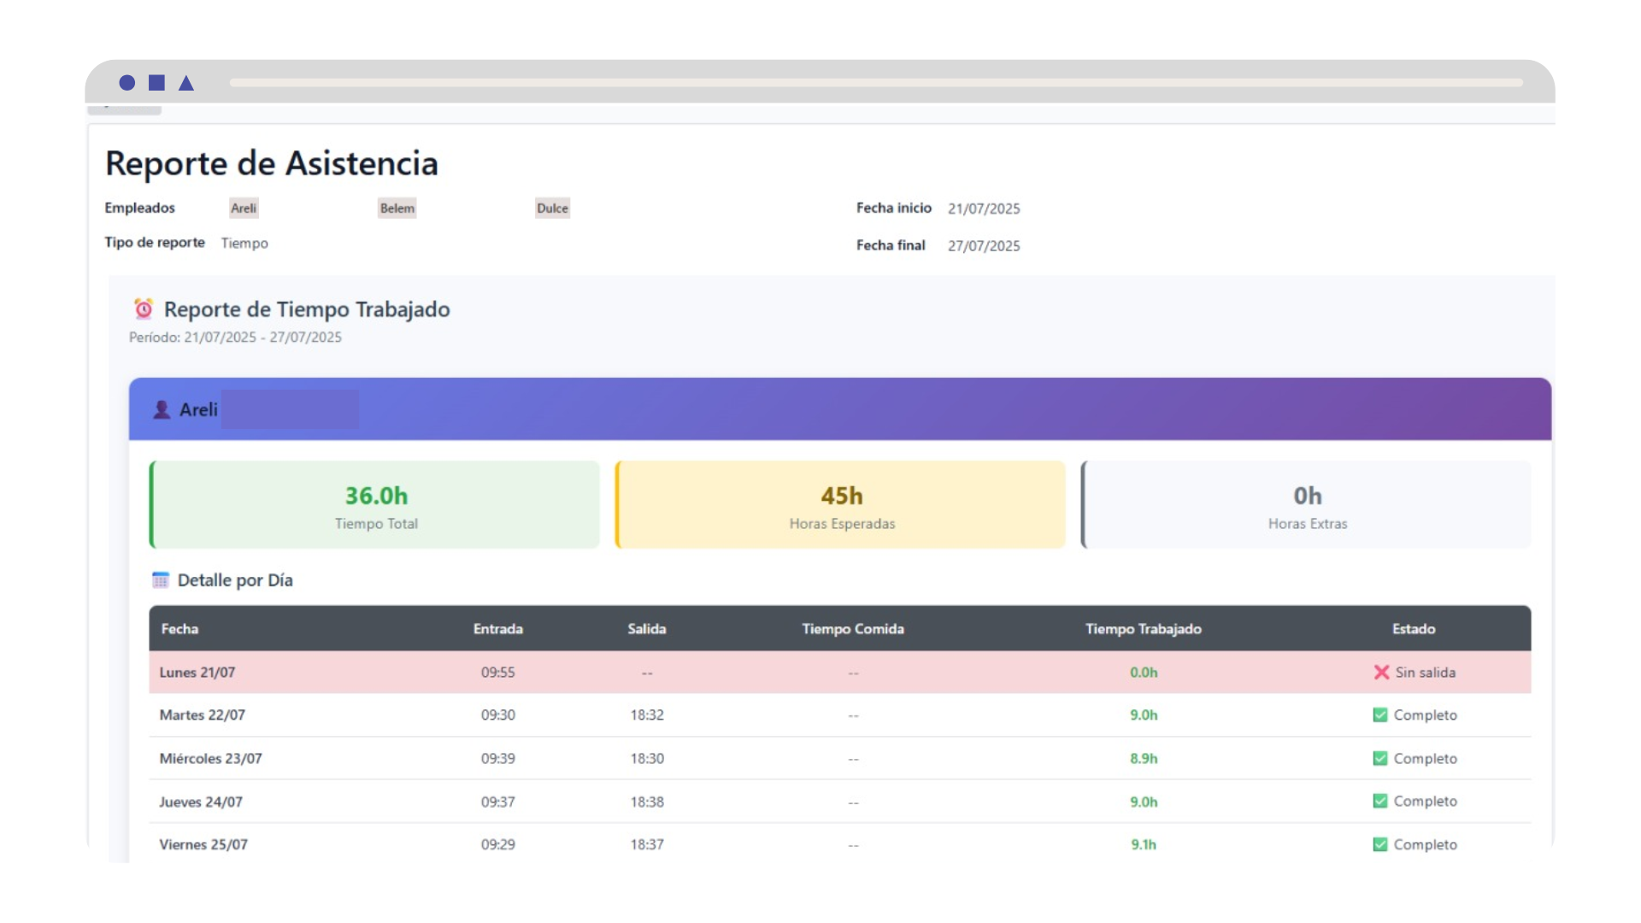
Task: Click the green check icon on the Miércoles 23/07 row
Action: (x=1379, y=759)
